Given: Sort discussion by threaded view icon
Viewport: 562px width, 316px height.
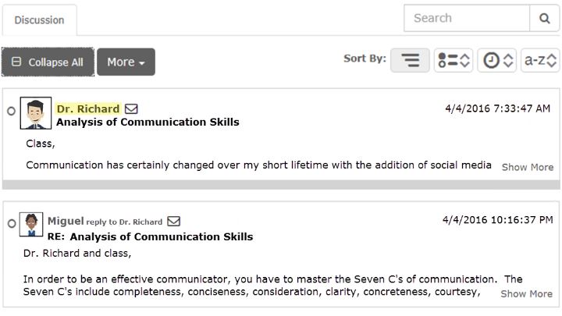Looking at the screenshot, I should [410, 60].
